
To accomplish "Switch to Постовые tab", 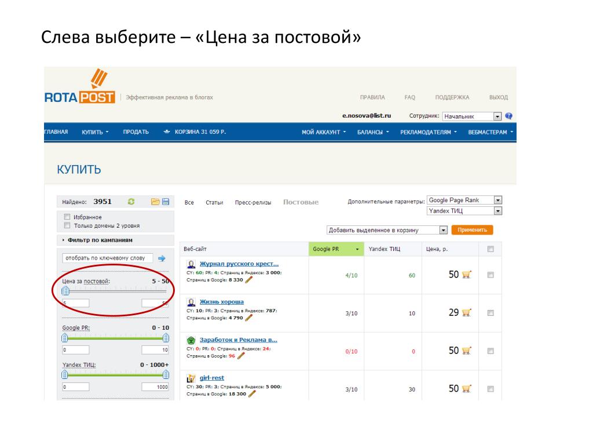I will tap(301, 202).
